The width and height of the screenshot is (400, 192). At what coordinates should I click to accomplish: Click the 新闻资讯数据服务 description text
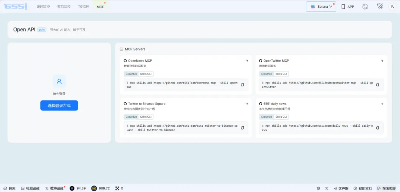tap(135, 66)
